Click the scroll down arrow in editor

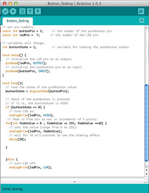pos(147,174)
